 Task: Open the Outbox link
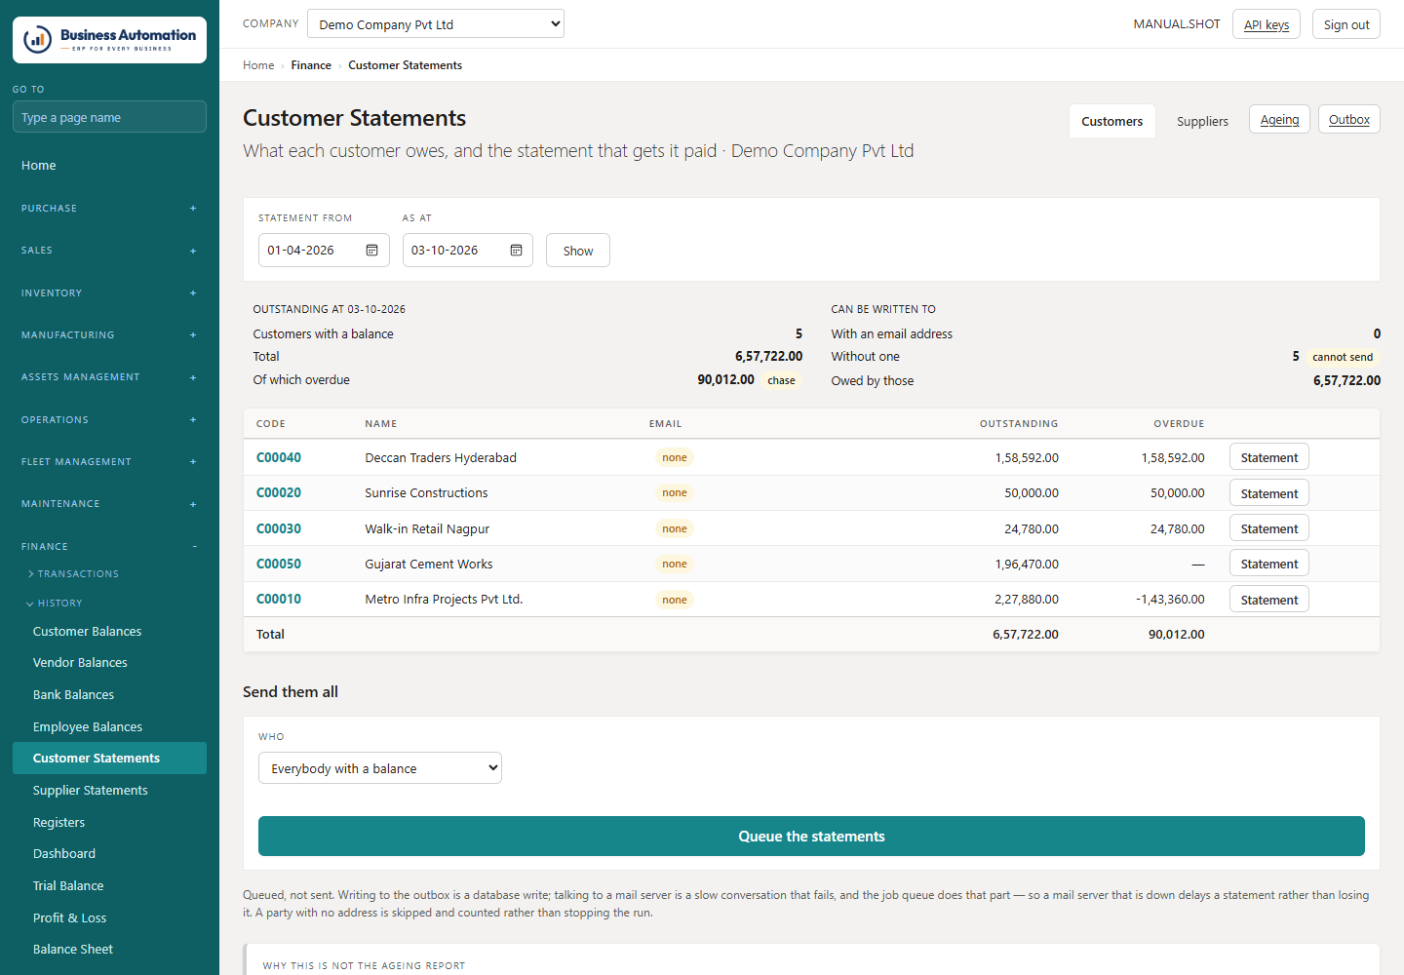(1349, 120)
